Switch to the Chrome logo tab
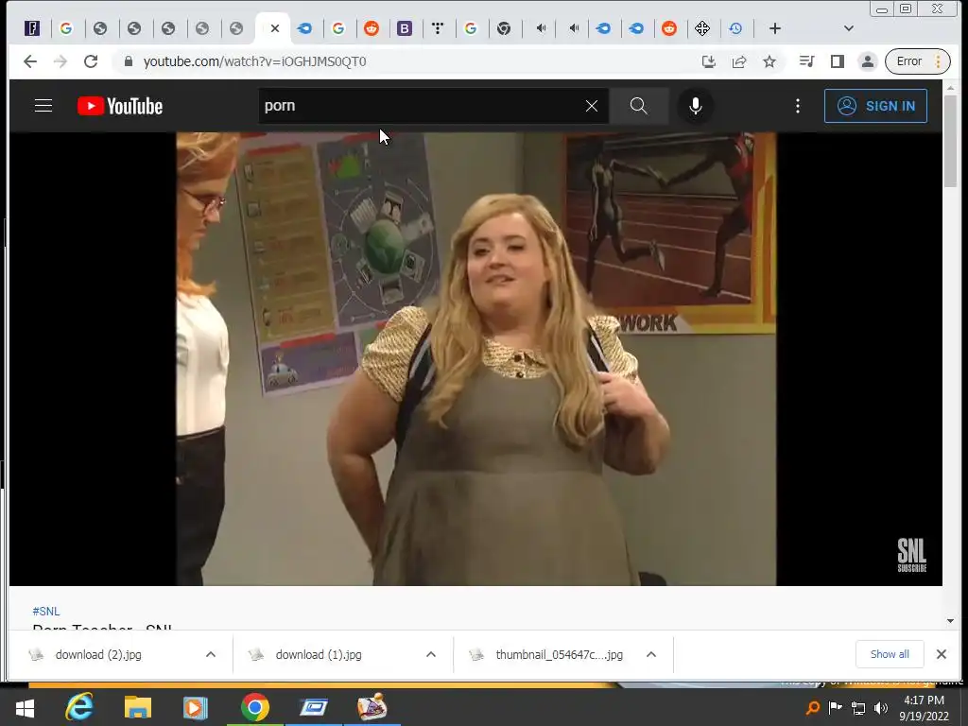 click(x=504, y=28)
